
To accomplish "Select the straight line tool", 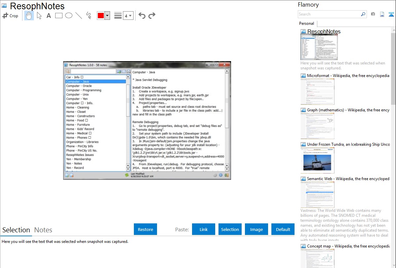I will (79, 16).
